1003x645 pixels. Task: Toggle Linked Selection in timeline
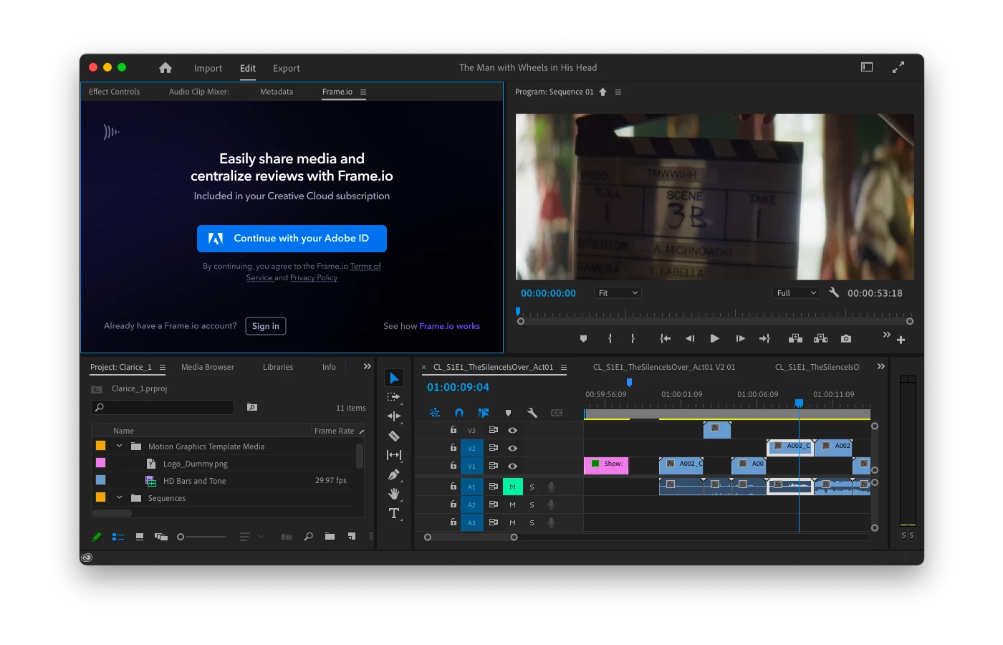pyautogui.click(x=484, y=413)
